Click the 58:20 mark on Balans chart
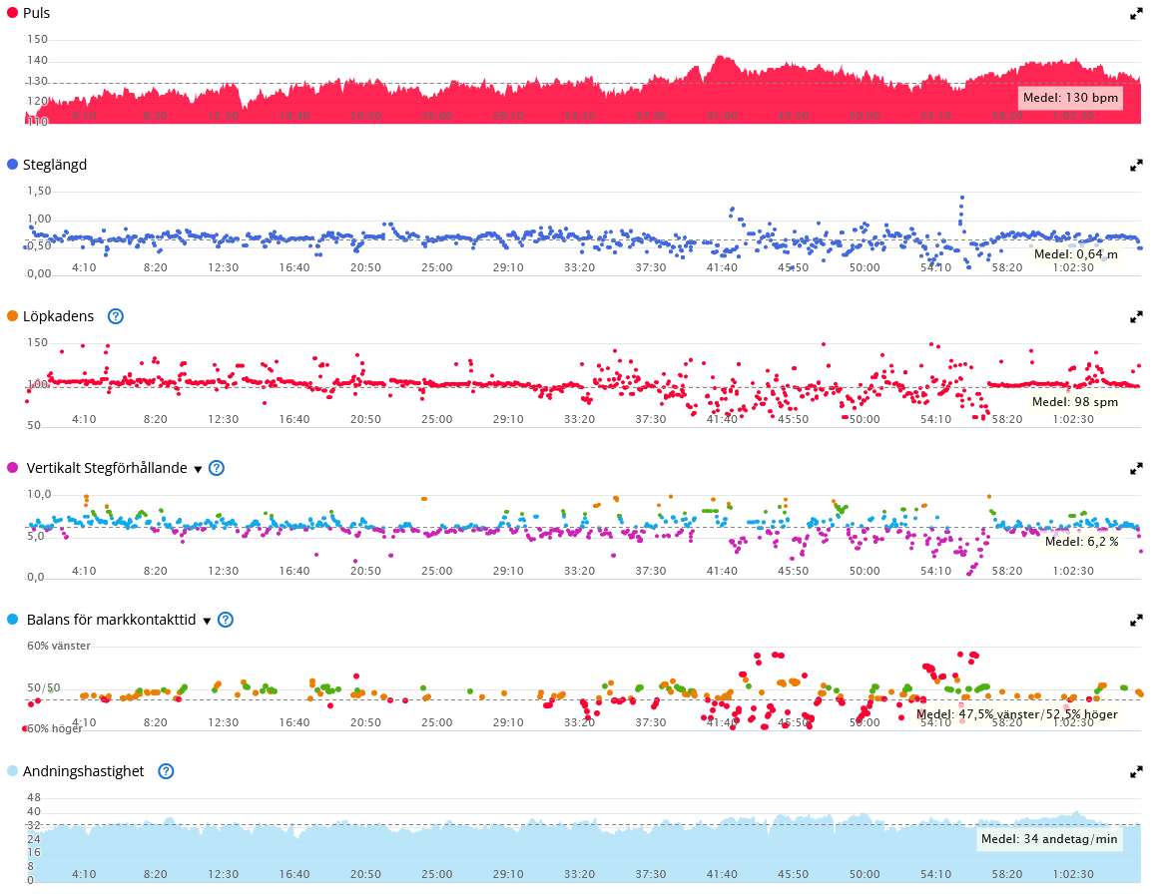 [1006, 722]
